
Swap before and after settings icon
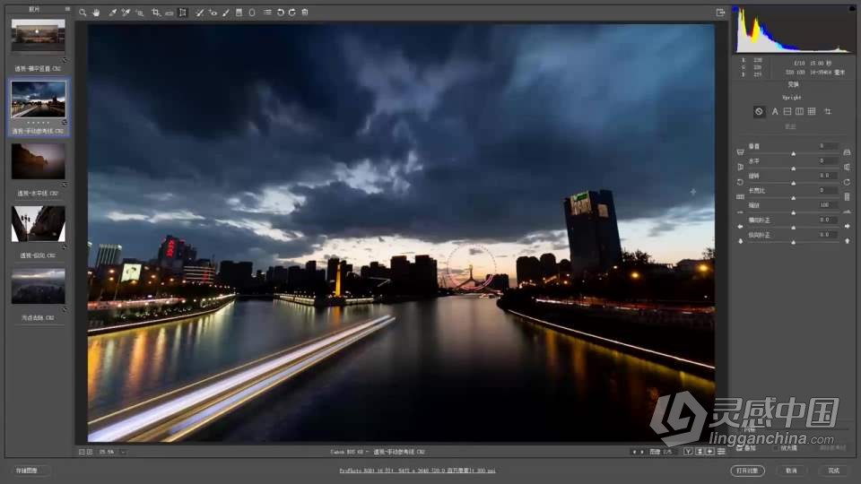(700, 452)
